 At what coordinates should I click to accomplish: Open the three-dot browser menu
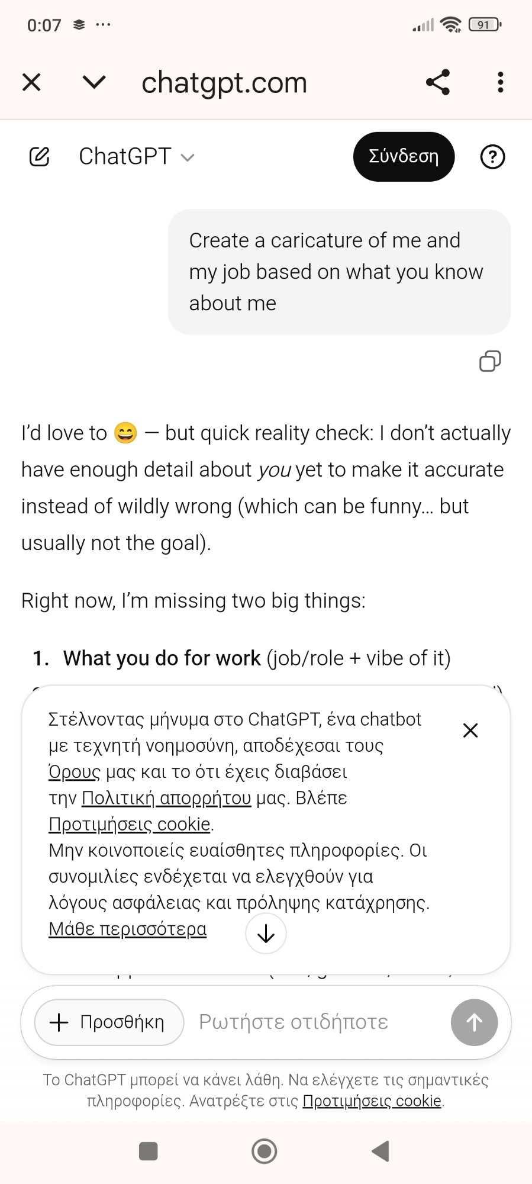pos(501,82)
